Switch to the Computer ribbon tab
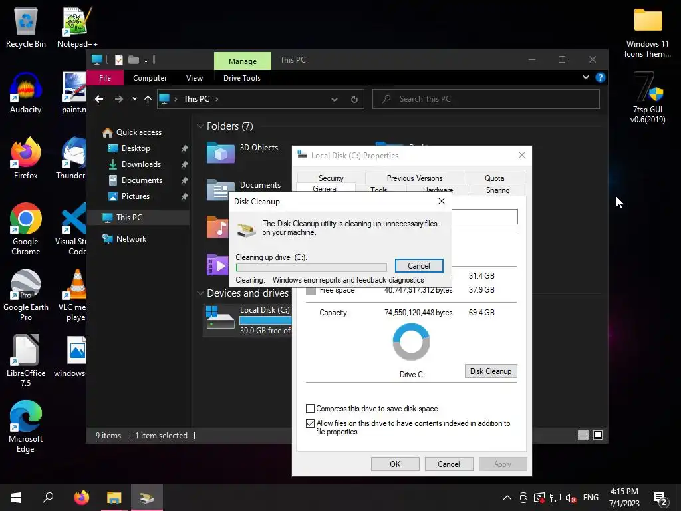The image size is (681, 511). click(150, 78)
